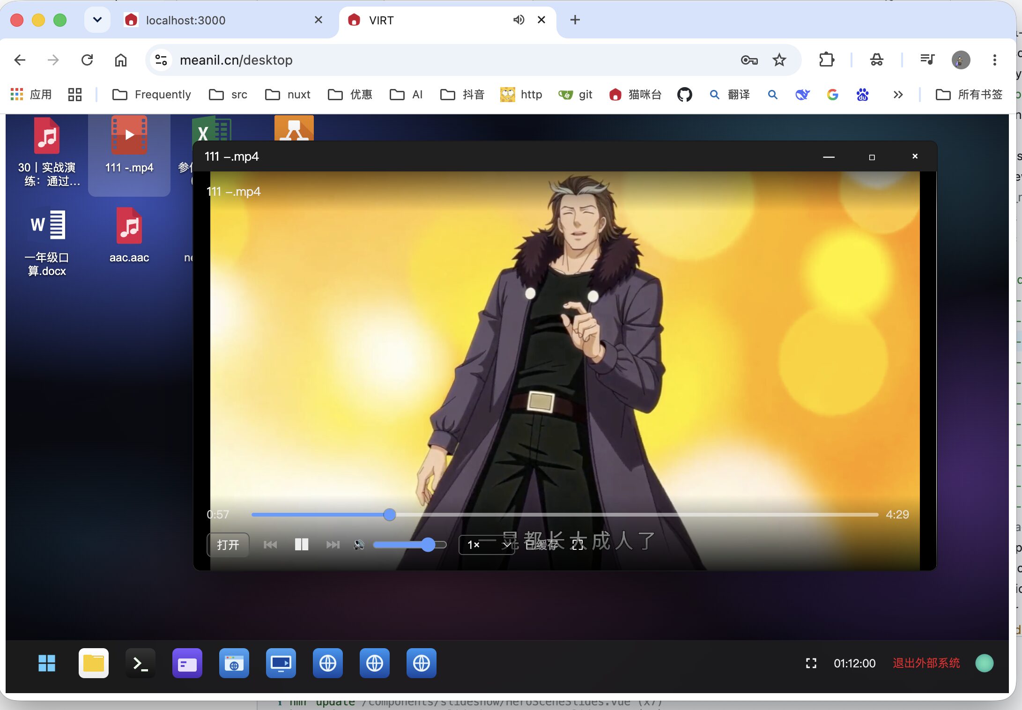
Task: Open the purple card app in the taskbar
Action: coord(187,663)
